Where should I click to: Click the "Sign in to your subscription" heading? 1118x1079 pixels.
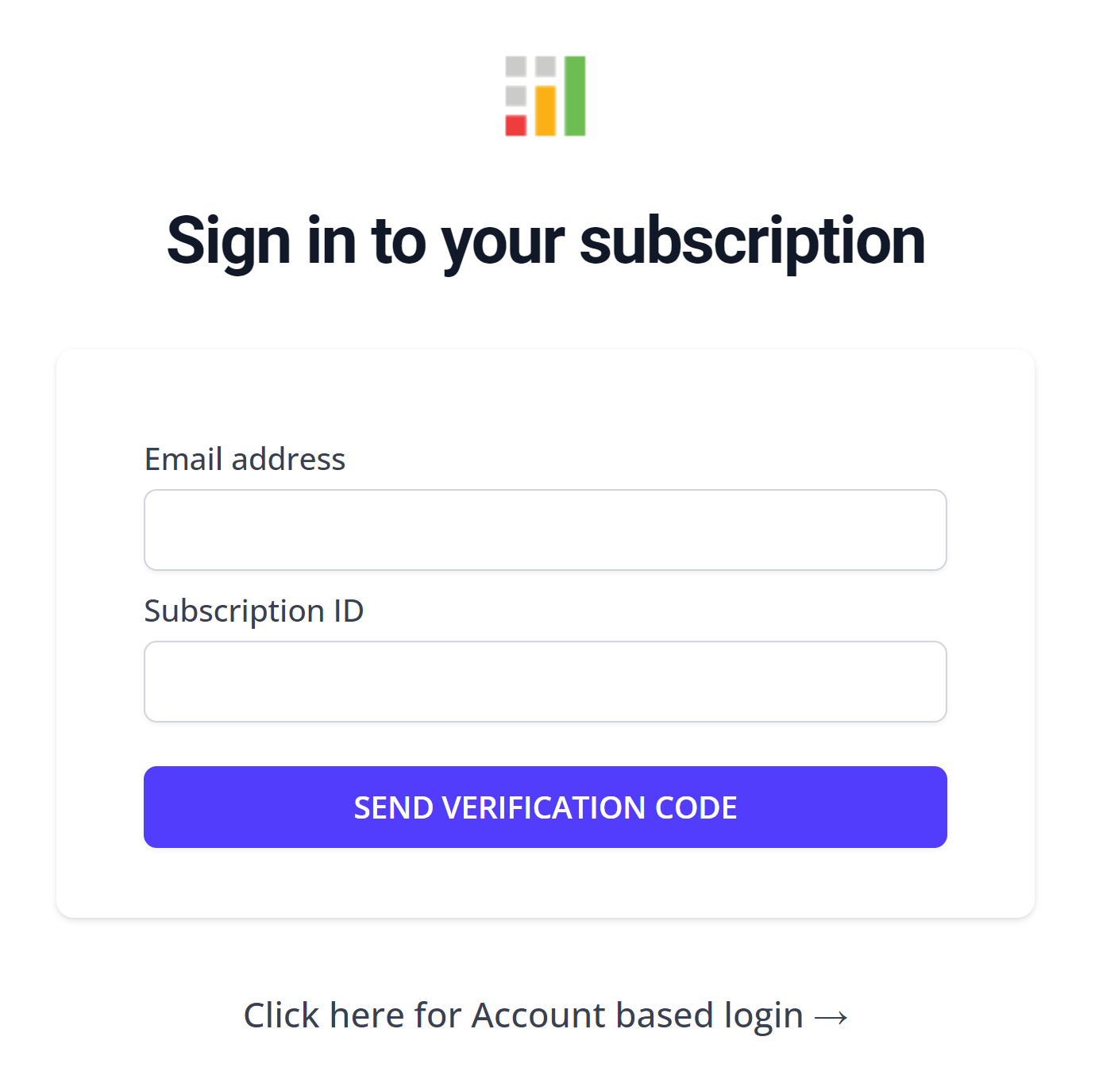click(x=546, y=241)
